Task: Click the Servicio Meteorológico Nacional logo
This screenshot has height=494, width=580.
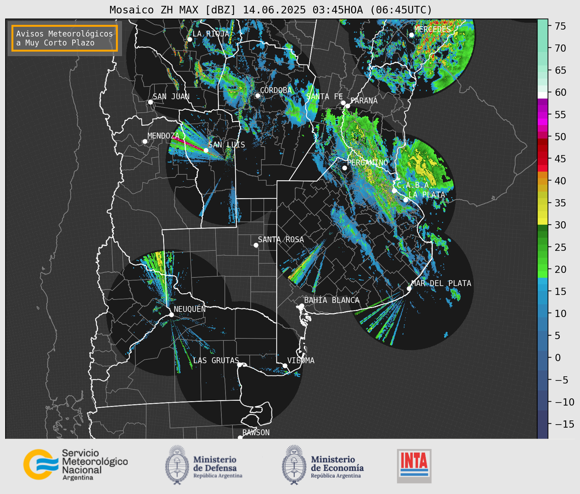Action: pos(76,465)
